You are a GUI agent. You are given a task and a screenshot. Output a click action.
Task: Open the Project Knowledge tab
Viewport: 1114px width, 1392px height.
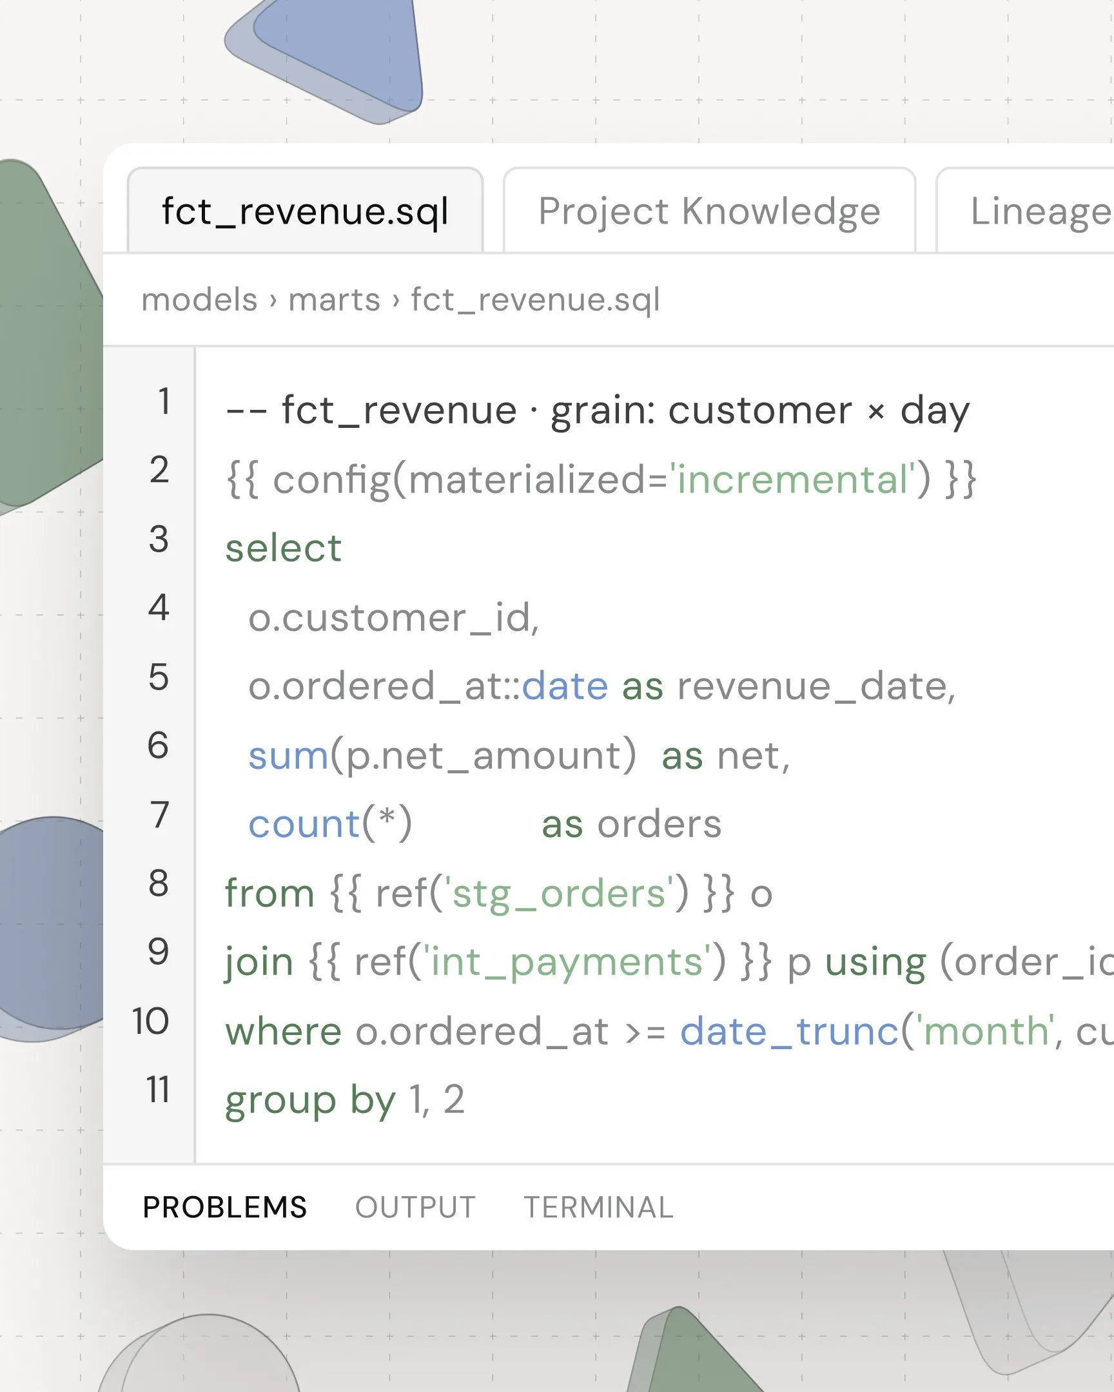click(709, 211)
